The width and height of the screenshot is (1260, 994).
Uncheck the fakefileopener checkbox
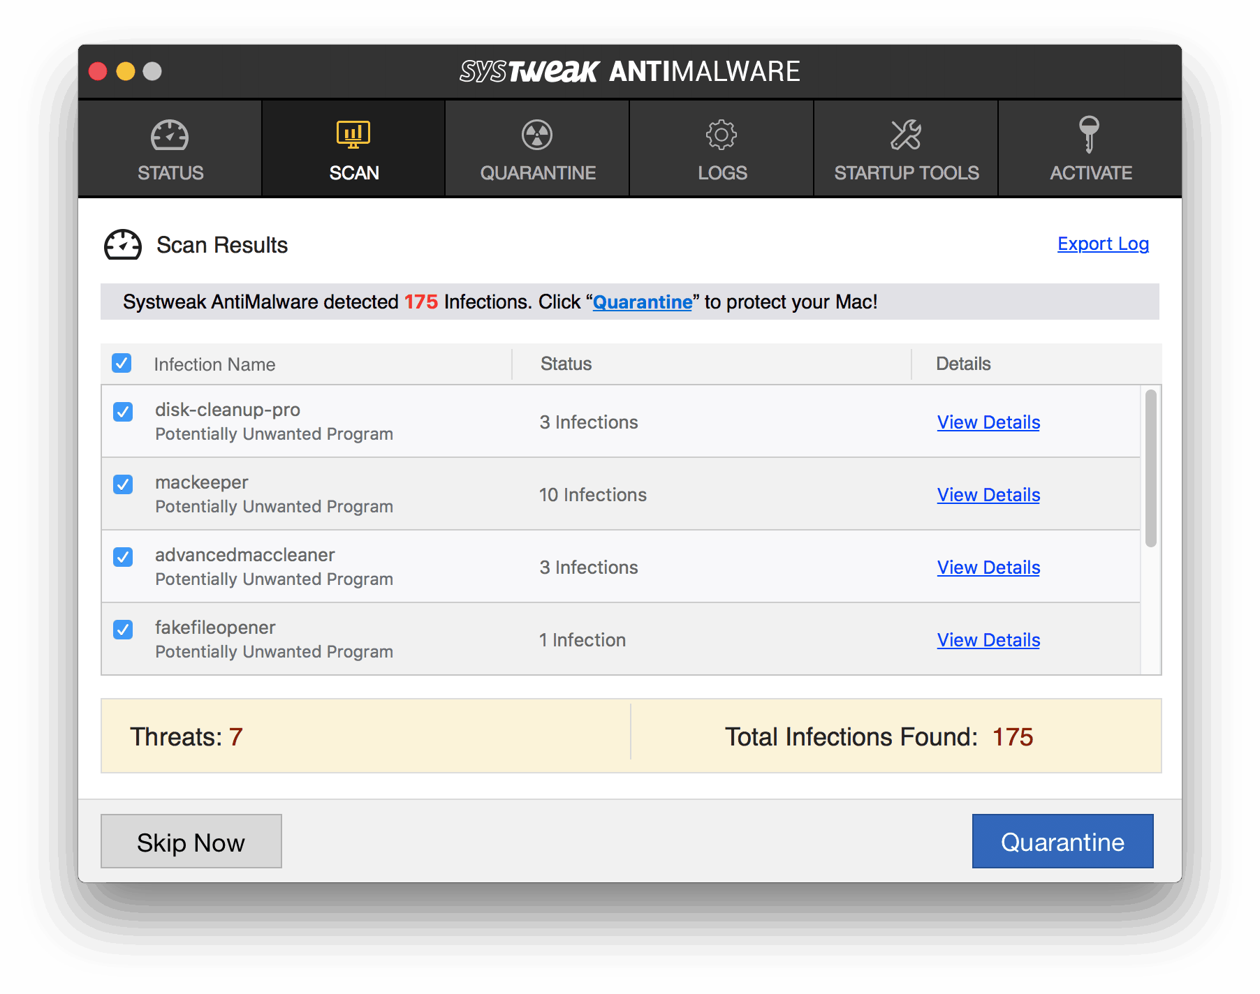123,630
